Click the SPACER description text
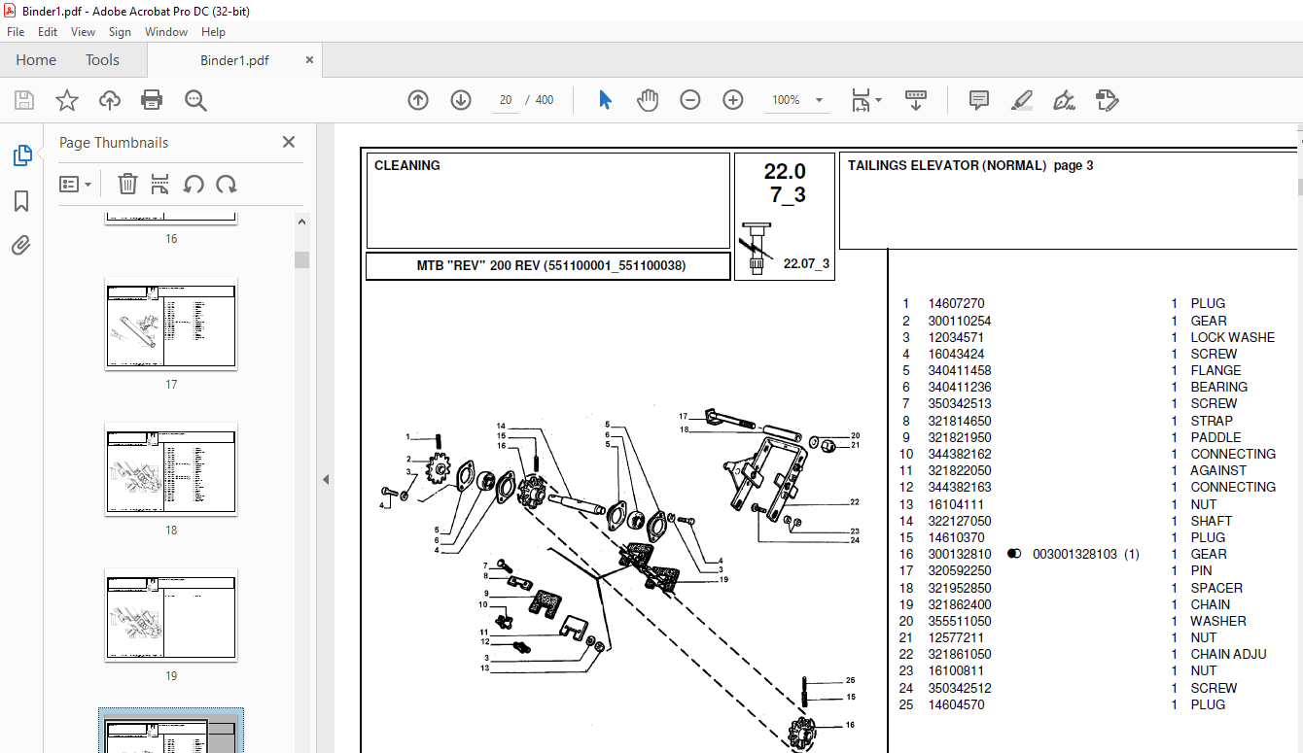The image size is (1303, 753). pos(1216,588)
